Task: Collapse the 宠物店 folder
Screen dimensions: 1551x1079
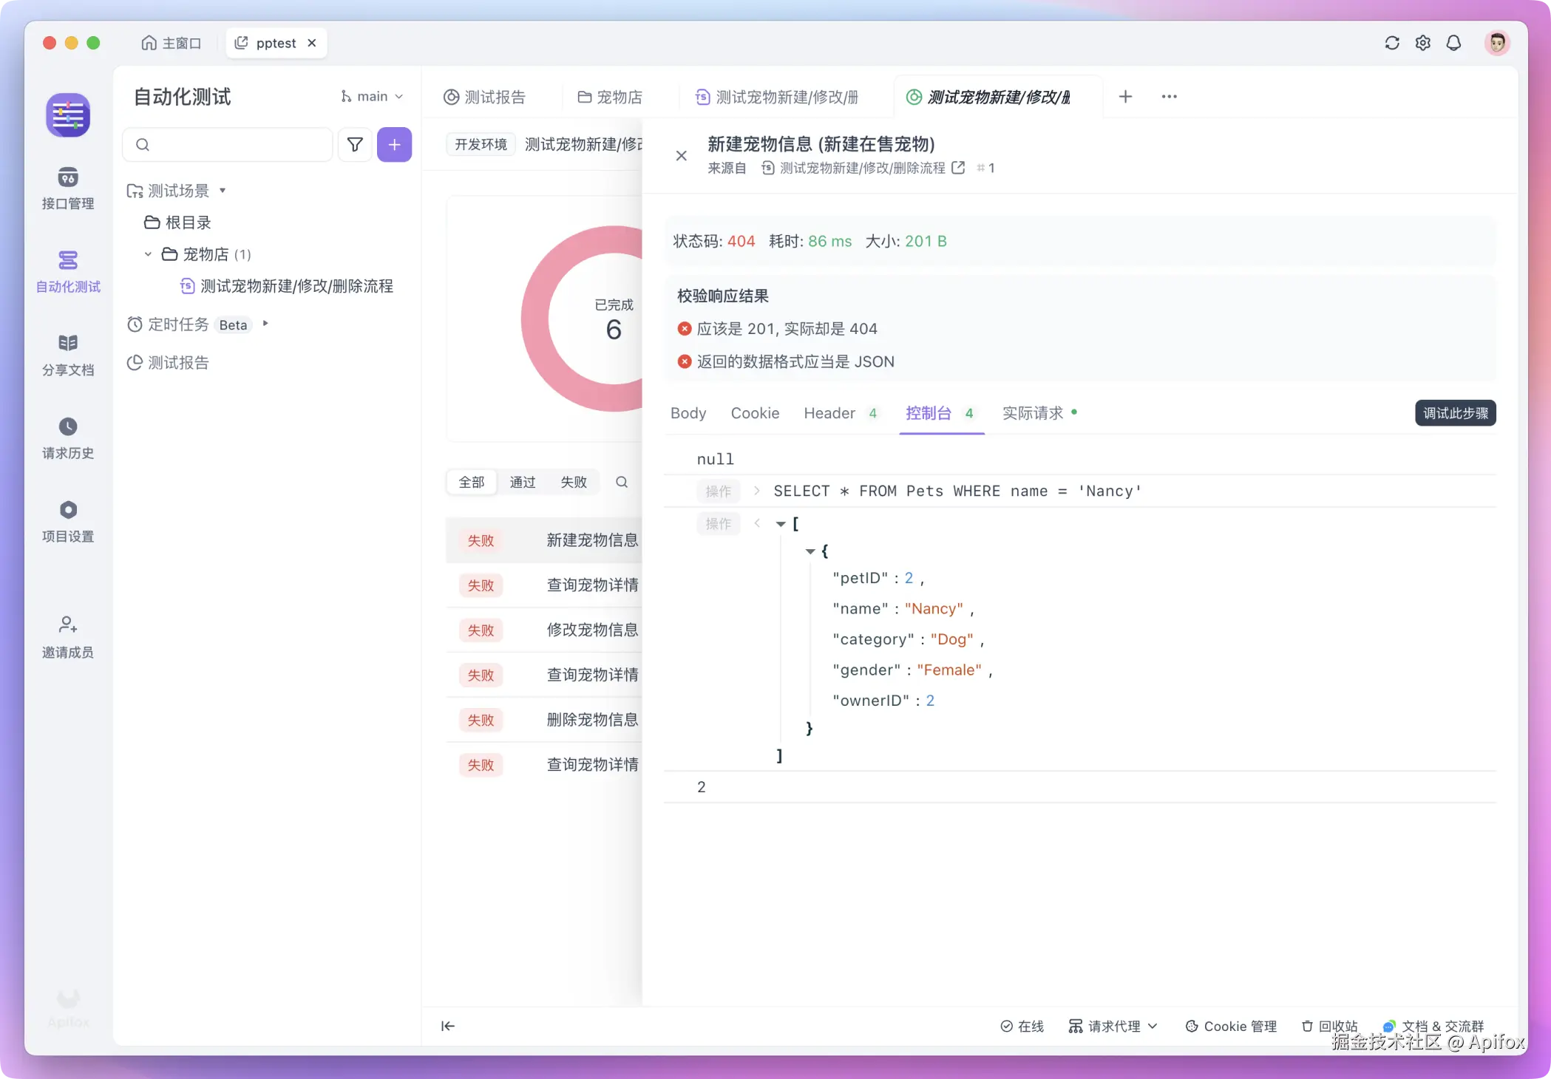Action: 148,254
